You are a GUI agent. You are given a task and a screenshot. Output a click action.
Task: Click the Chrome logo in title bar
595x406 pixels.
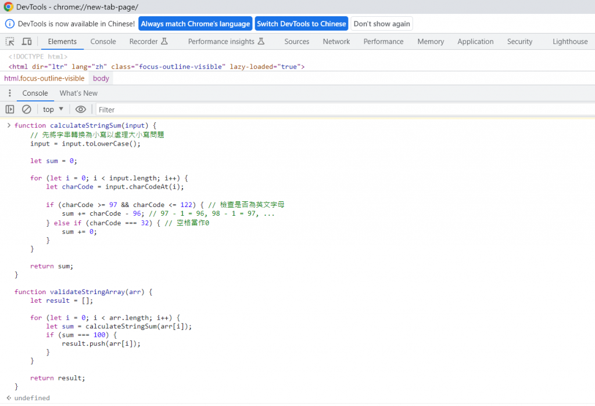[8, 7]
